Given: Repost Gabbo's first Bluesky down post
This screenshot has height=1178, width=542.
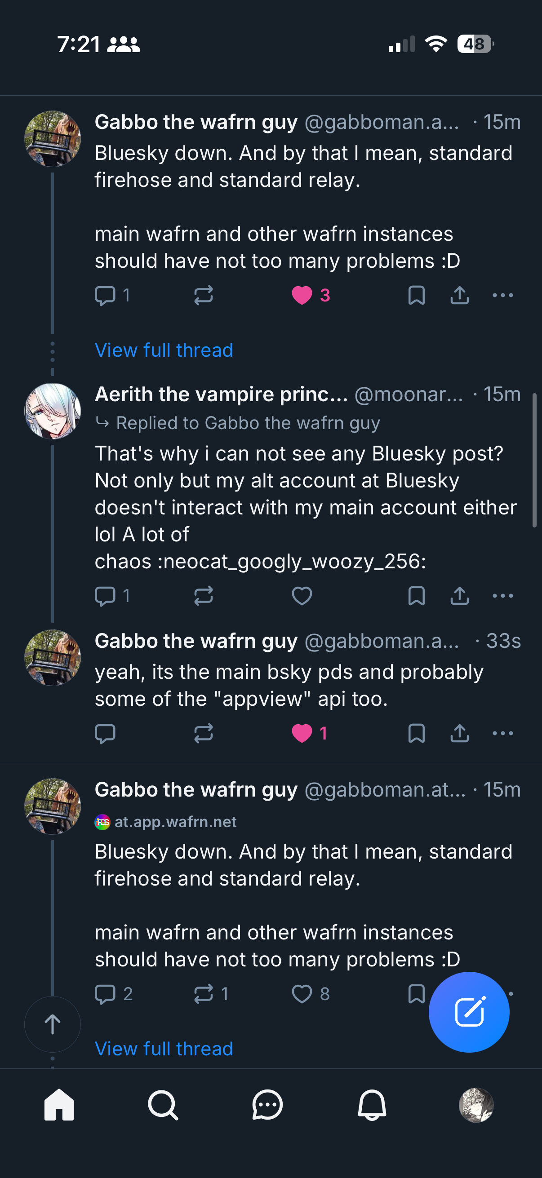Looking at the screenshot, I should (204, 296).
